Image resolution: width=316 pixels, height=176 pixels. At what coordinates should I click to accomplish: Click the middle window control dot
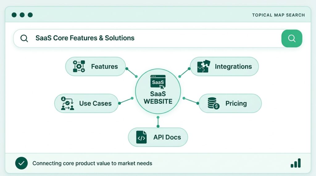22,15
